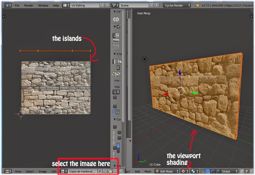Select the translate manipulator arrow icon
The image size is (255, 175).
click(x=207, y=171)
